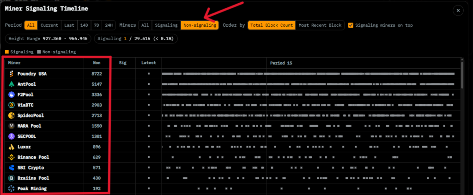
Task: Click the Luxor logo icon
Action: point(12,147)
